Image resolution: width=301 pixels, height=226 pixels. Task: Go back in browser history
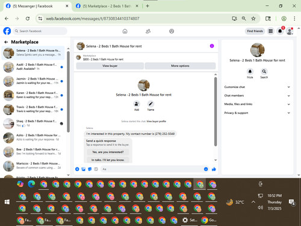pyautogui.click(x=7, y=19)
